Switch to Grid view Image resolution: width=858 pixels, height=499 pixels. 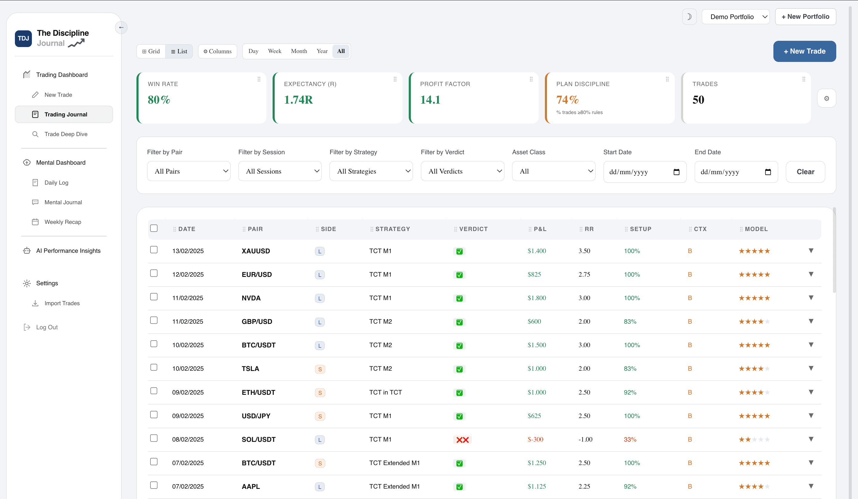[151, 51]
